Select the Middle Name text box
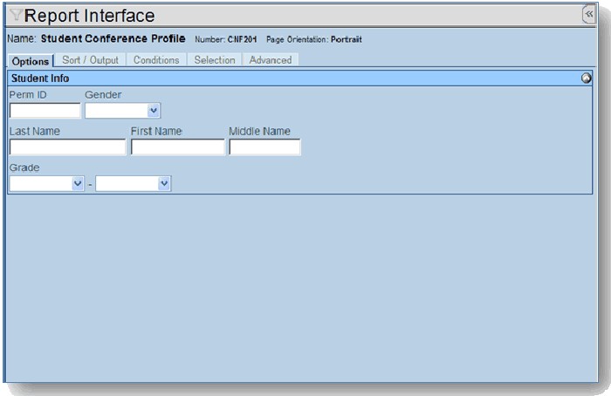This screenshot has height=396, width=611. 264,147
